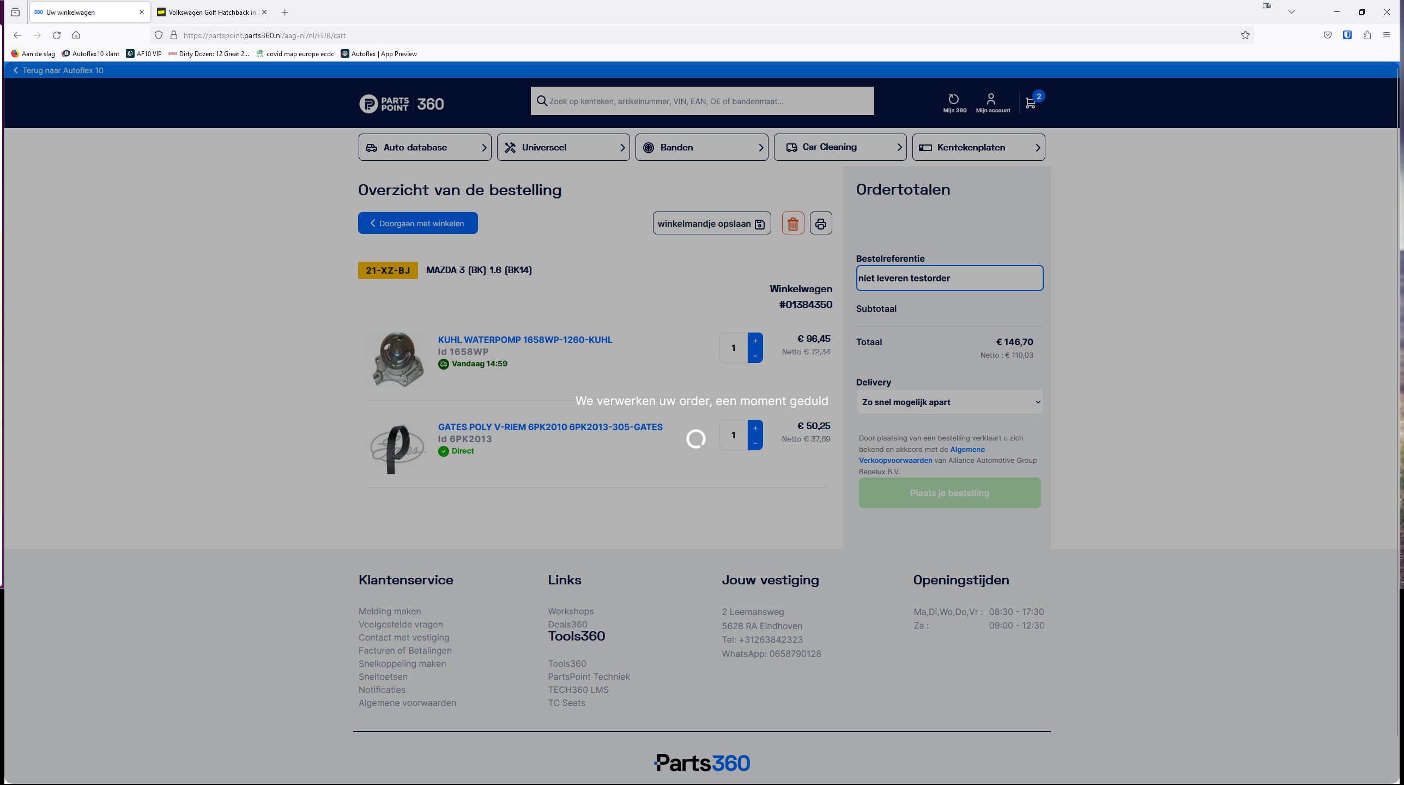Bookmark page with star icon
1404x785 pixels.
tap(1245, 35)
